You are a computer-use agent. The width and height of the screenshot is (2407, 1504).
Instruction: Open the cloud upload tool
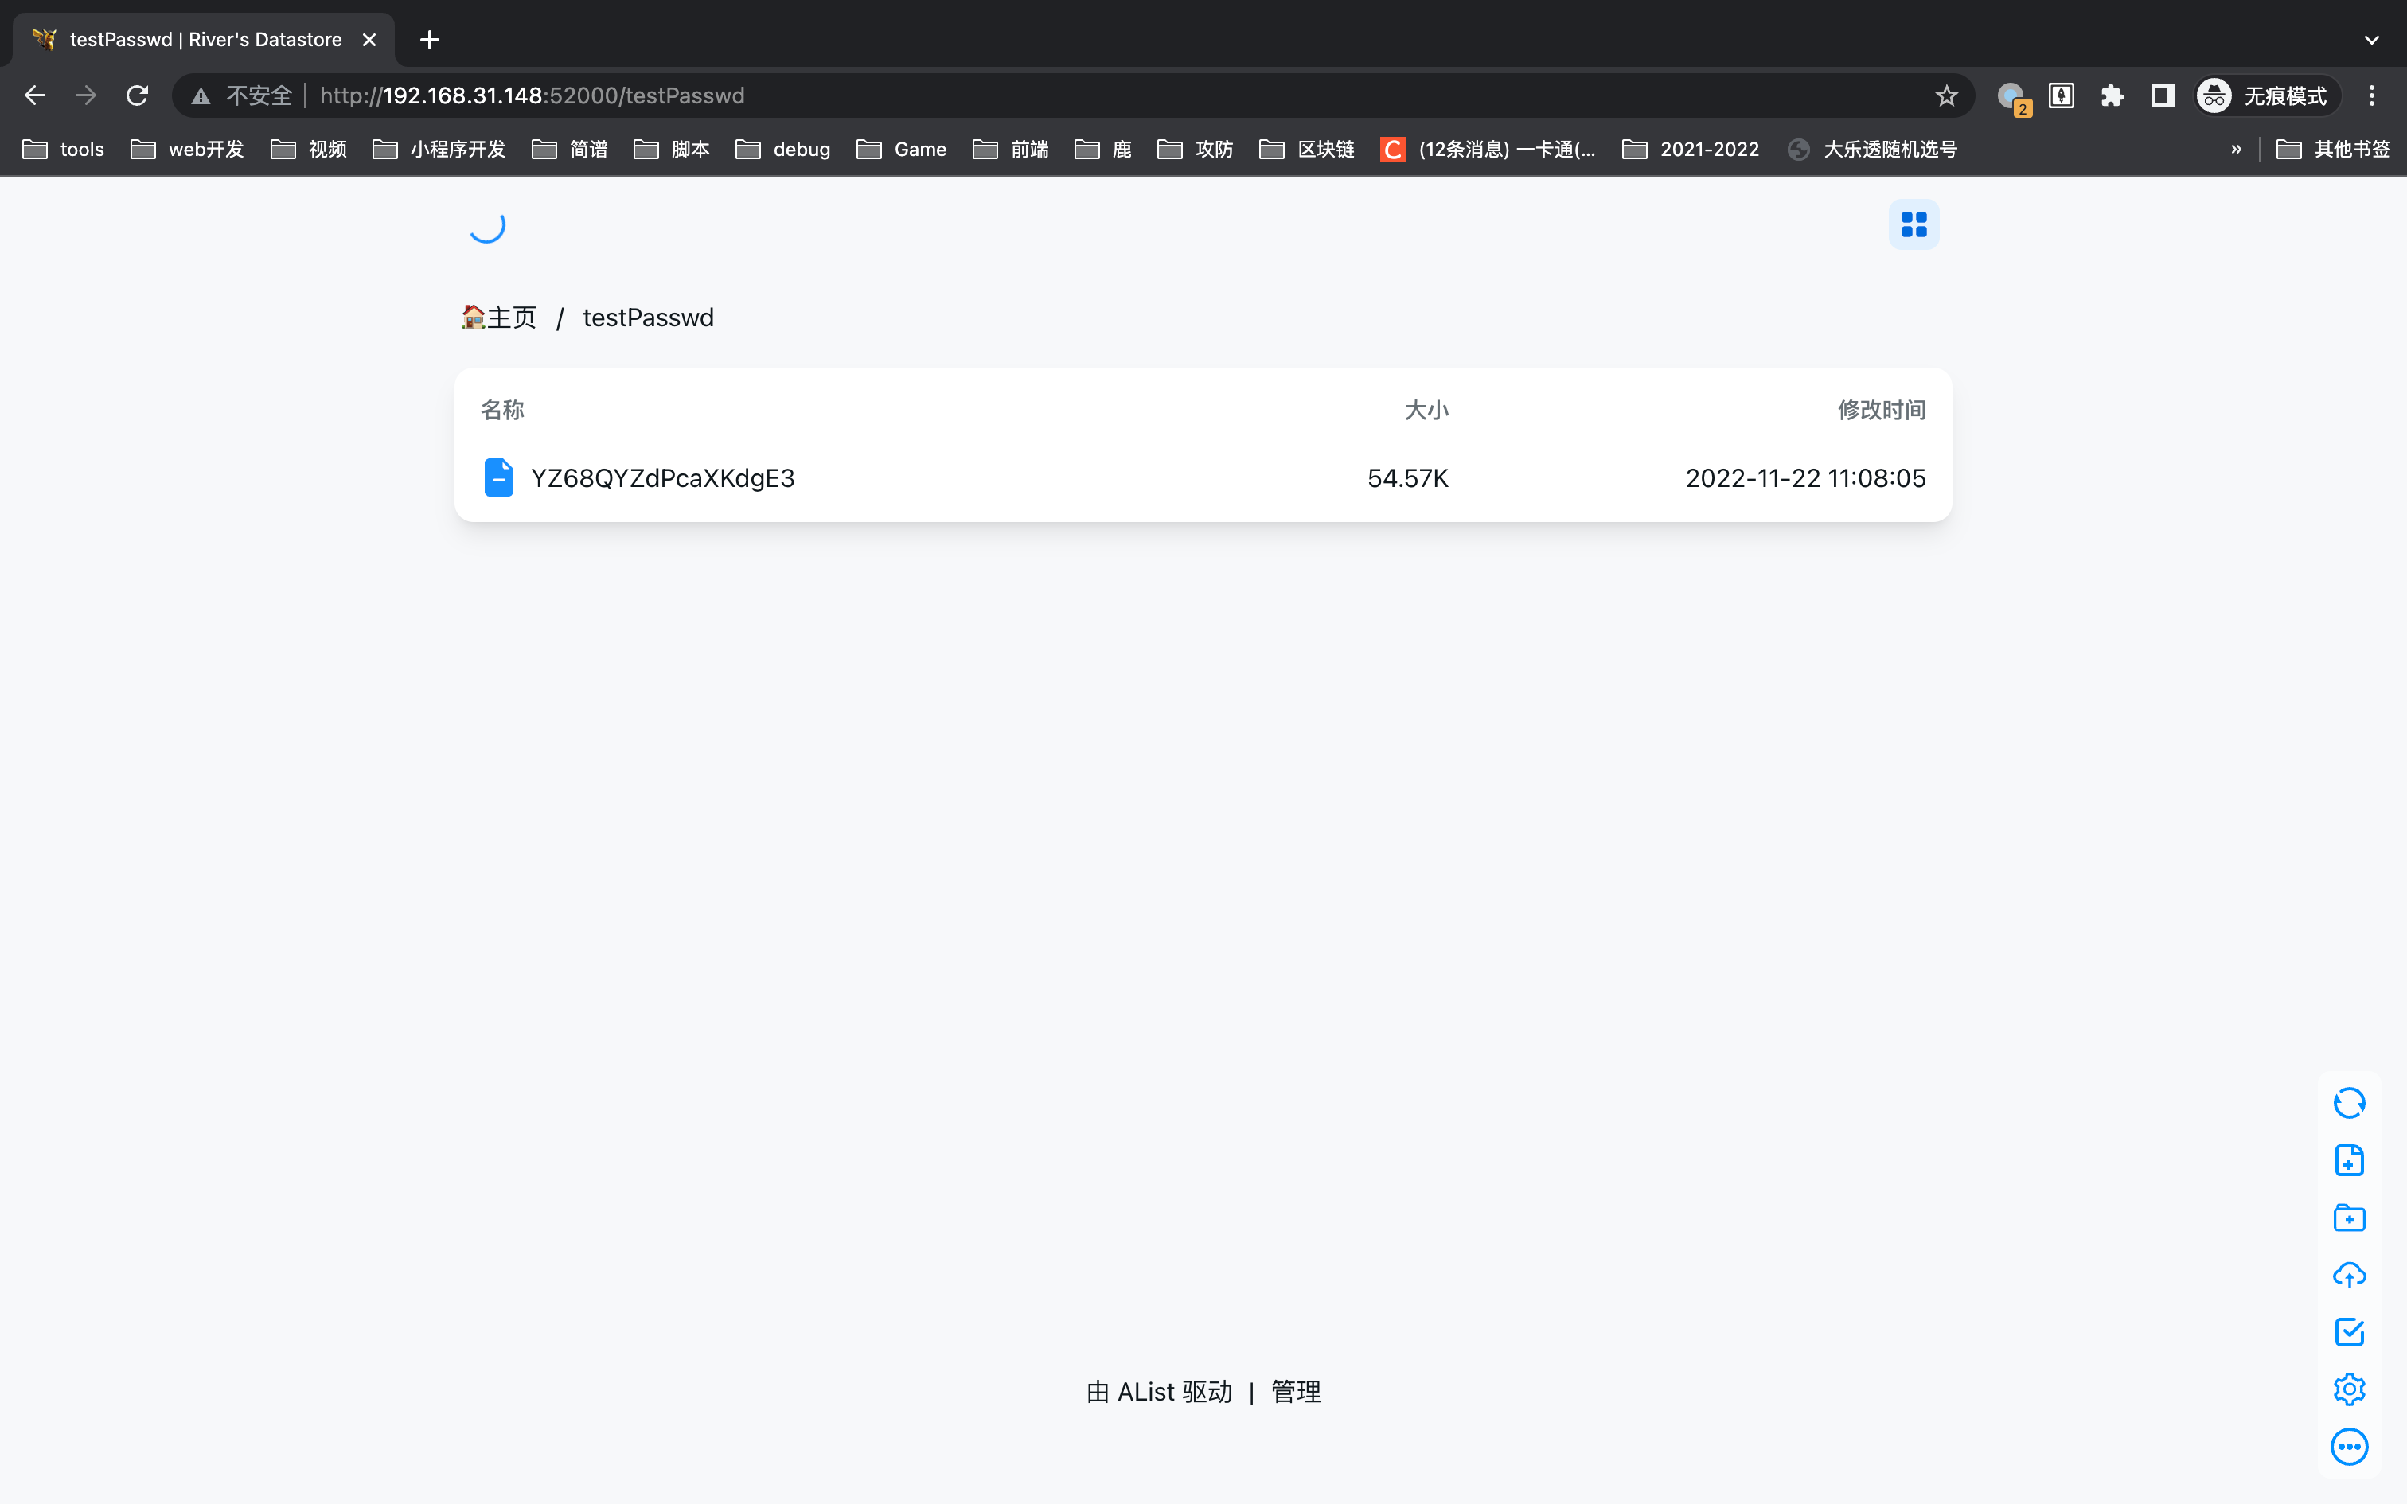[2348, 1275]
